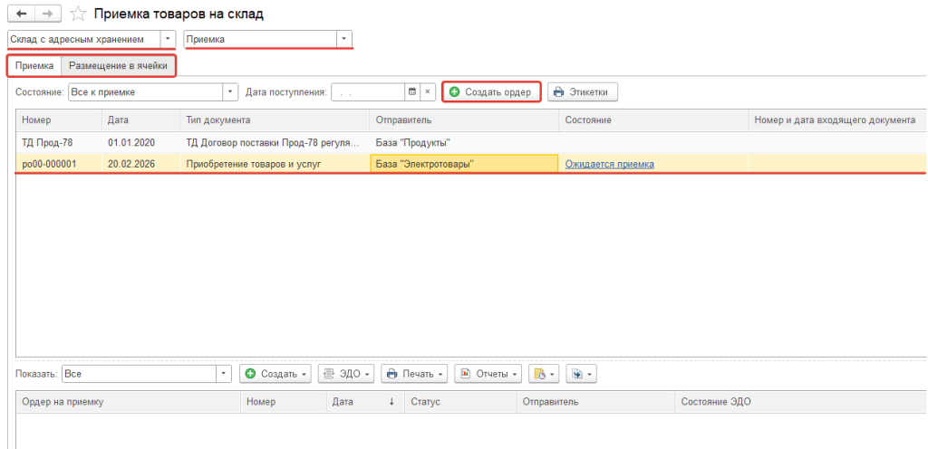Open the create-based-on document icon menu
928x449 pixels.
543,374
